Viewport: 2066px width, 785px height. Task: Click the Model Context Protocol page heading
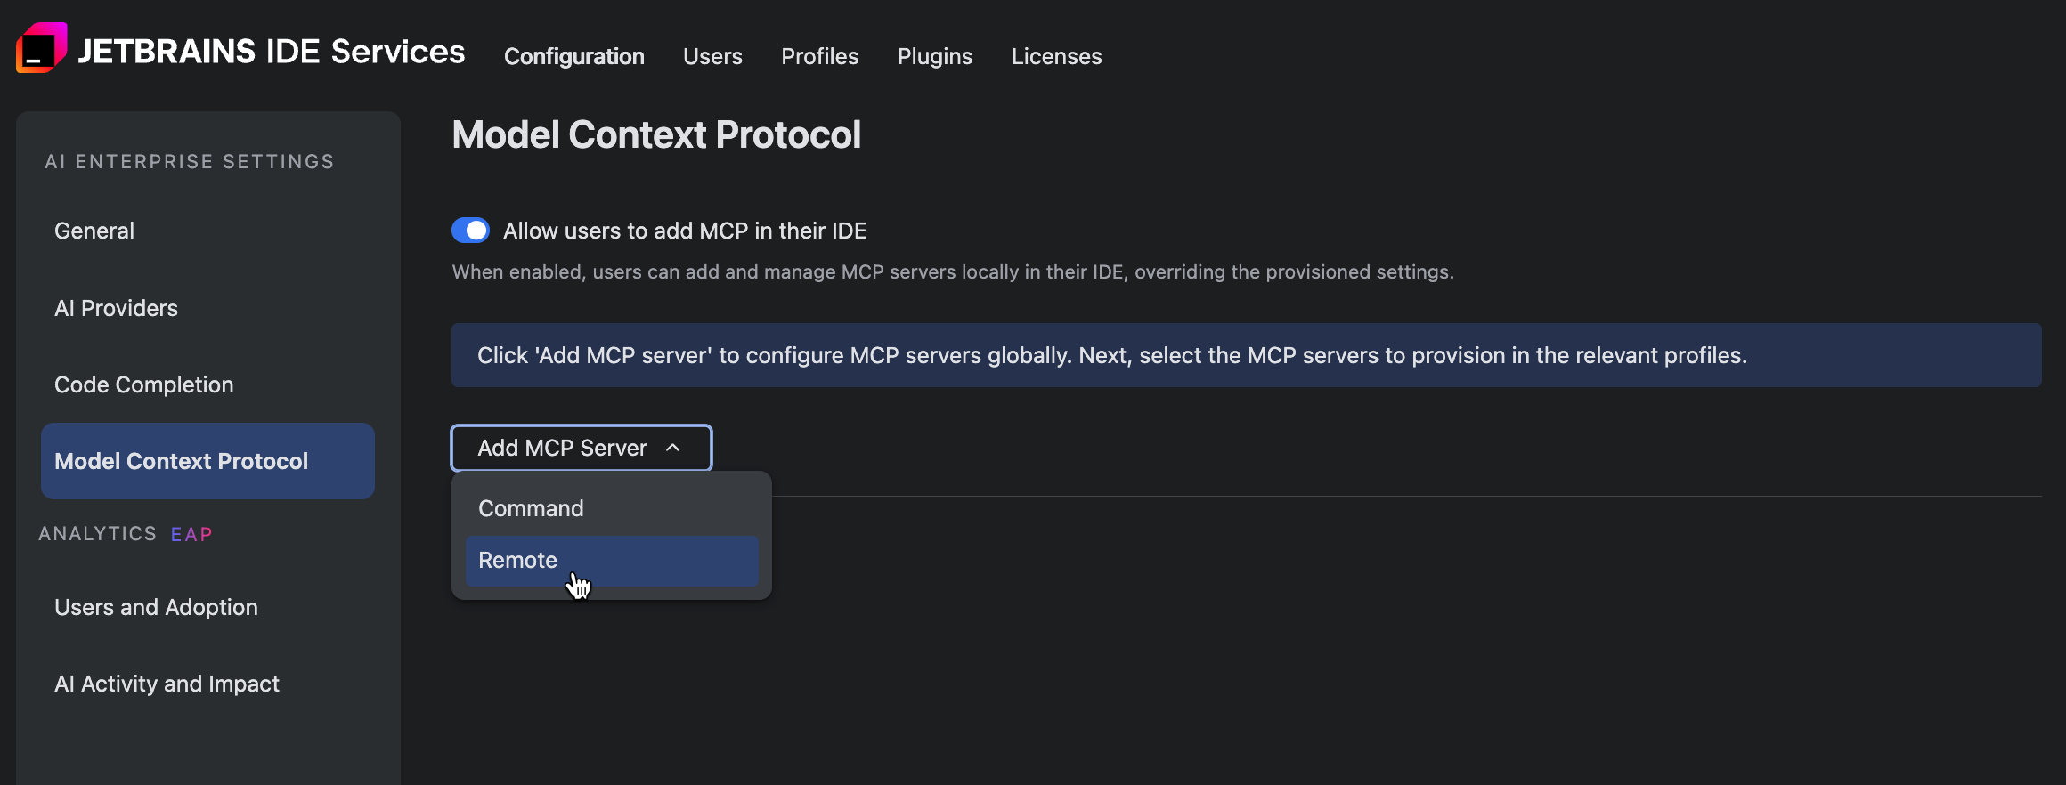pos(656,135)
